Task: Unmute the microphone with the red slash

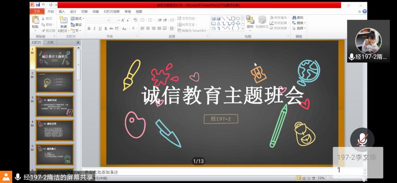Action: click(362, 140)
